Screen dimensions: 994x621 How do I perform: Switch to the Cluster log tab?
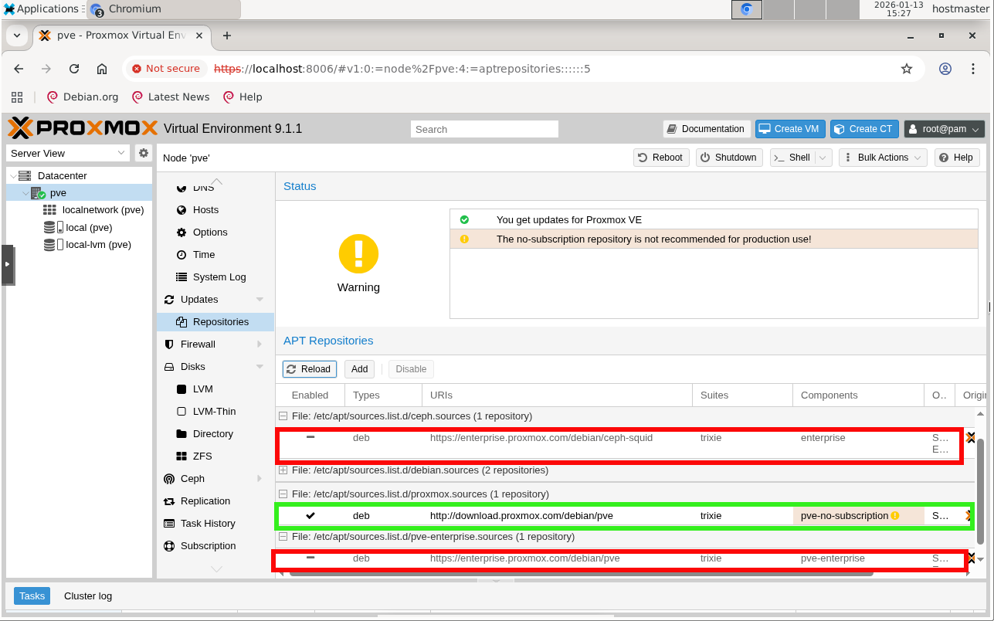[x=88, y=596]
